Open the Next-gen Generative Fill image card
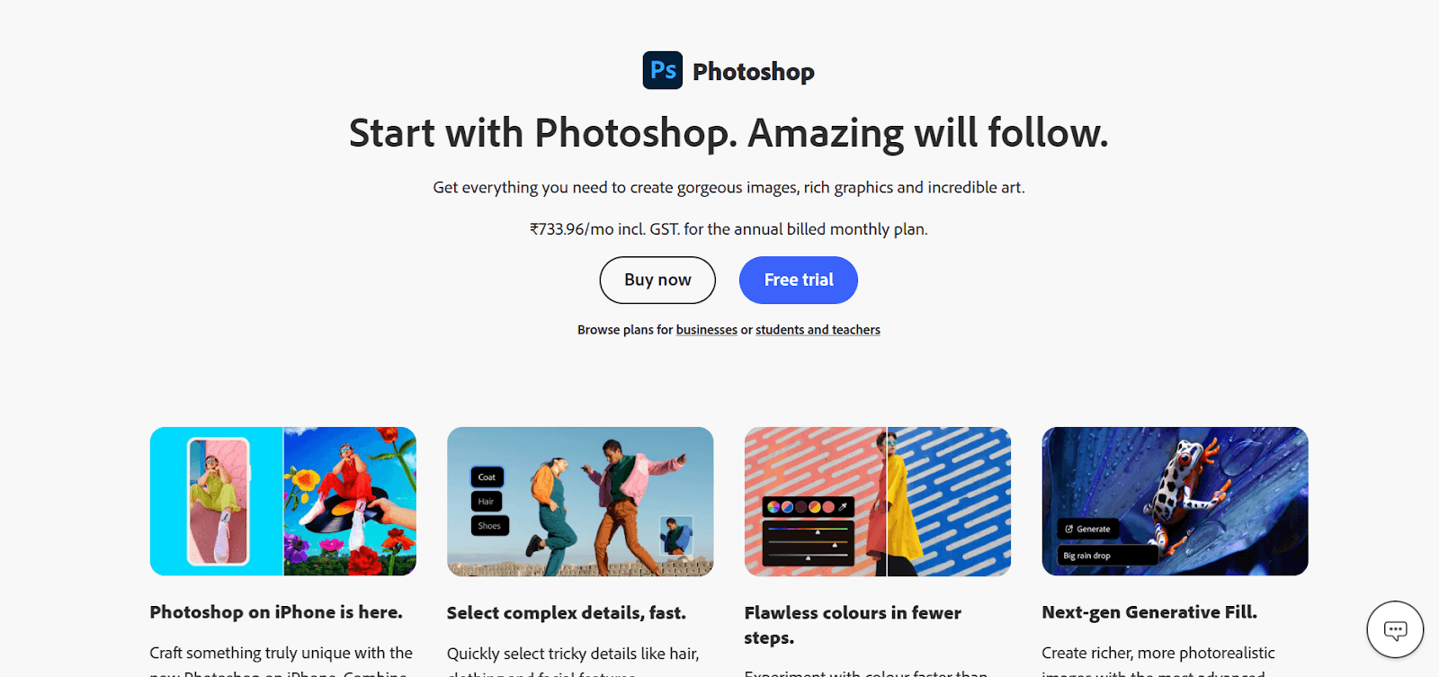Screen dimensions: 1439x677 (x=1175, y=501)
